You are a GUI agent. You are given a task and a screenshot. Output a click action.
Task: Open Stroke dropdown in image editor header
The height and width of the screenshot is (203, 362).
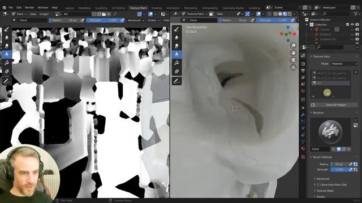(153, 20)
